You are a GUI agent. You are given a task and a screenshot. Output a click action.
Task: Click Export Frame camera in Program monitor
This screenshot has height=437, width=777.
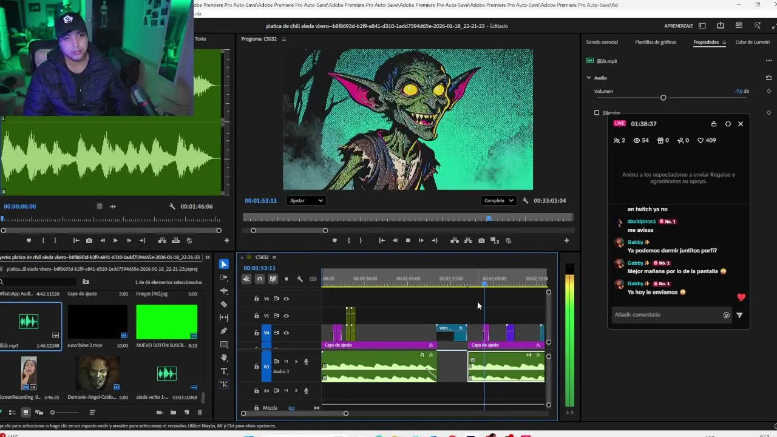pyautogui.click(x=481, y=240)
